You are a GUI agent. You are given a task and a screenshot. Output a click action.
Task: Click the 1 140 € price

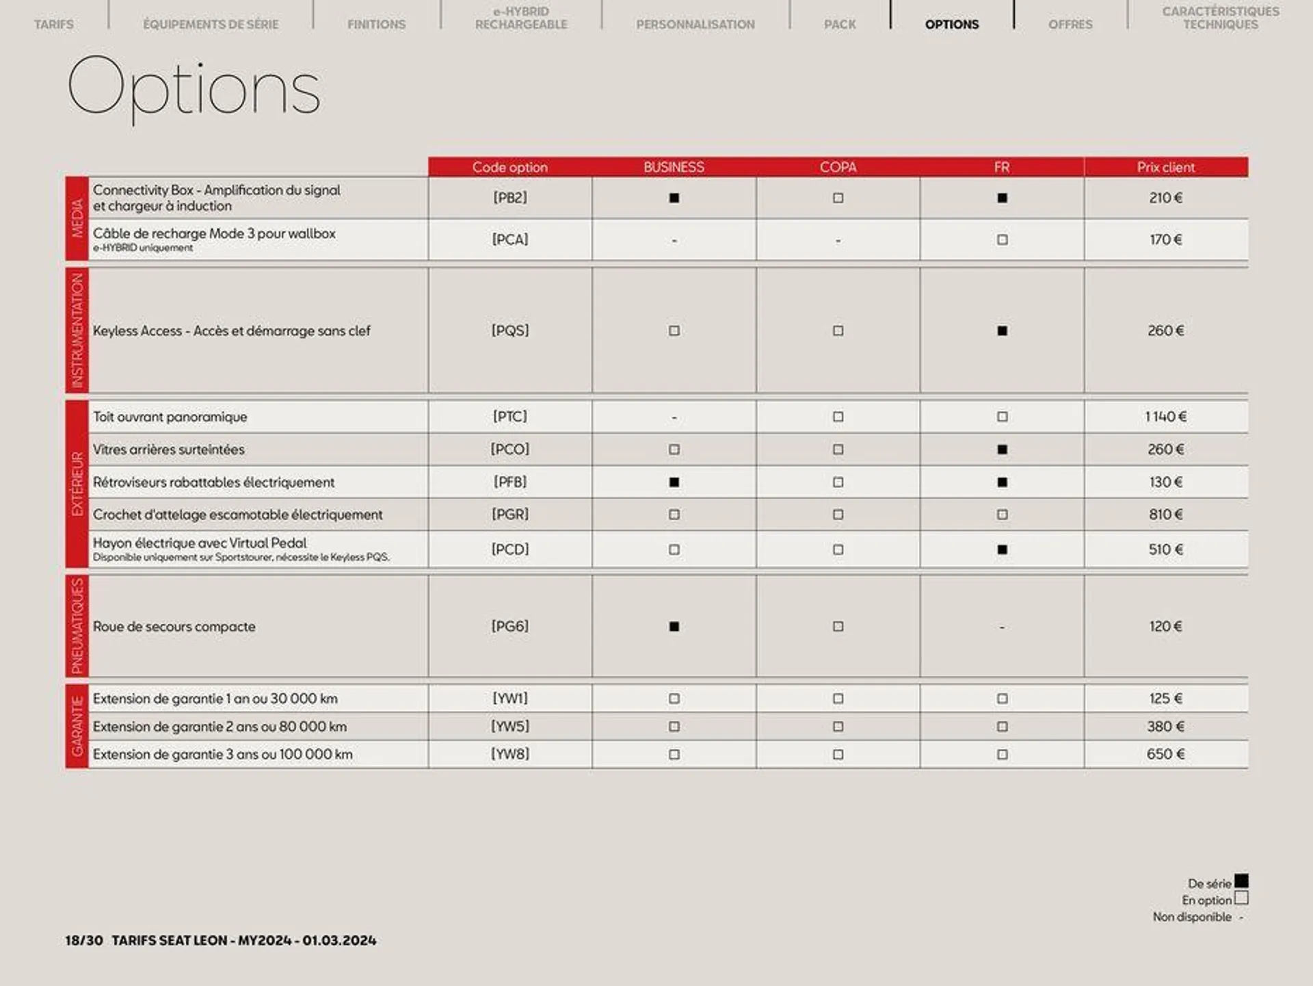tap(1166, 417)
